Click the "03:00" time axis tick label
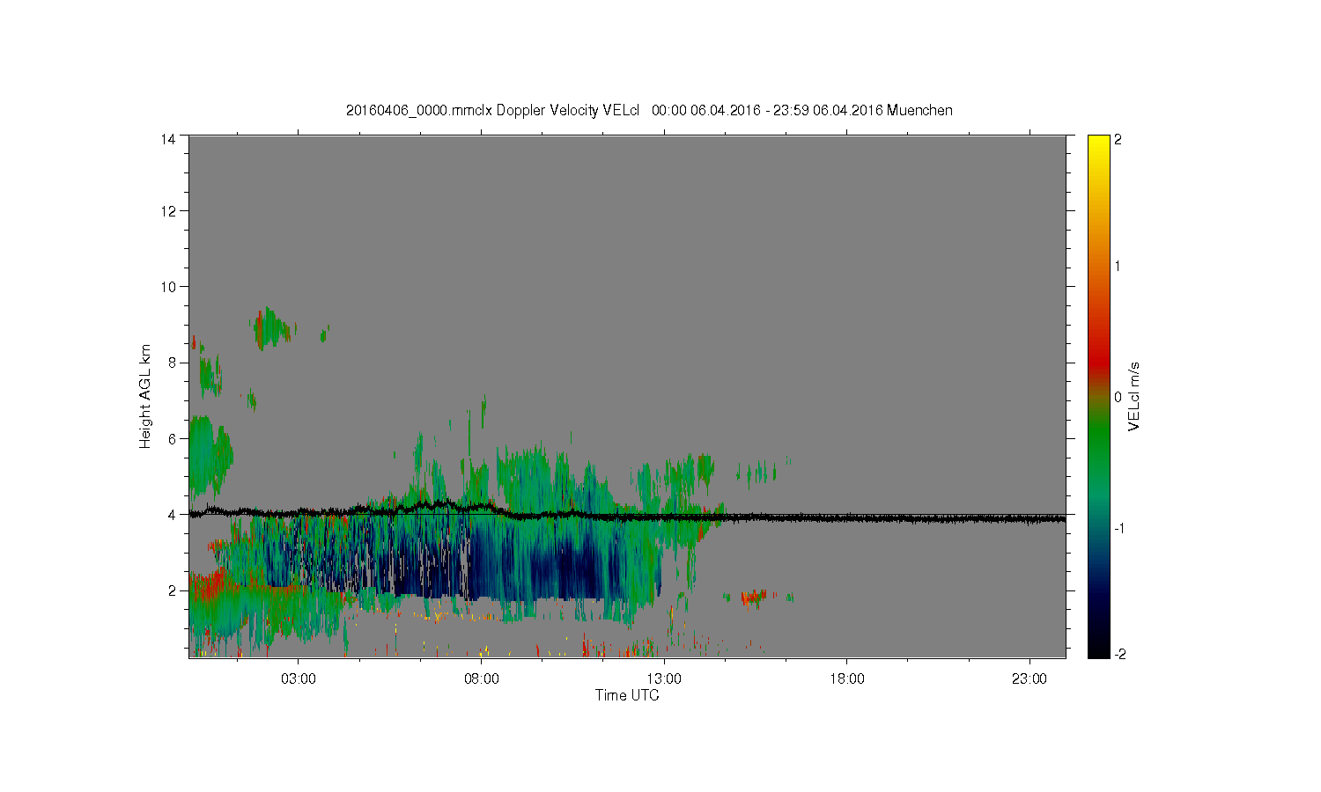The height and width of the screenshot is (792, 1321). [x=298, y=679]
